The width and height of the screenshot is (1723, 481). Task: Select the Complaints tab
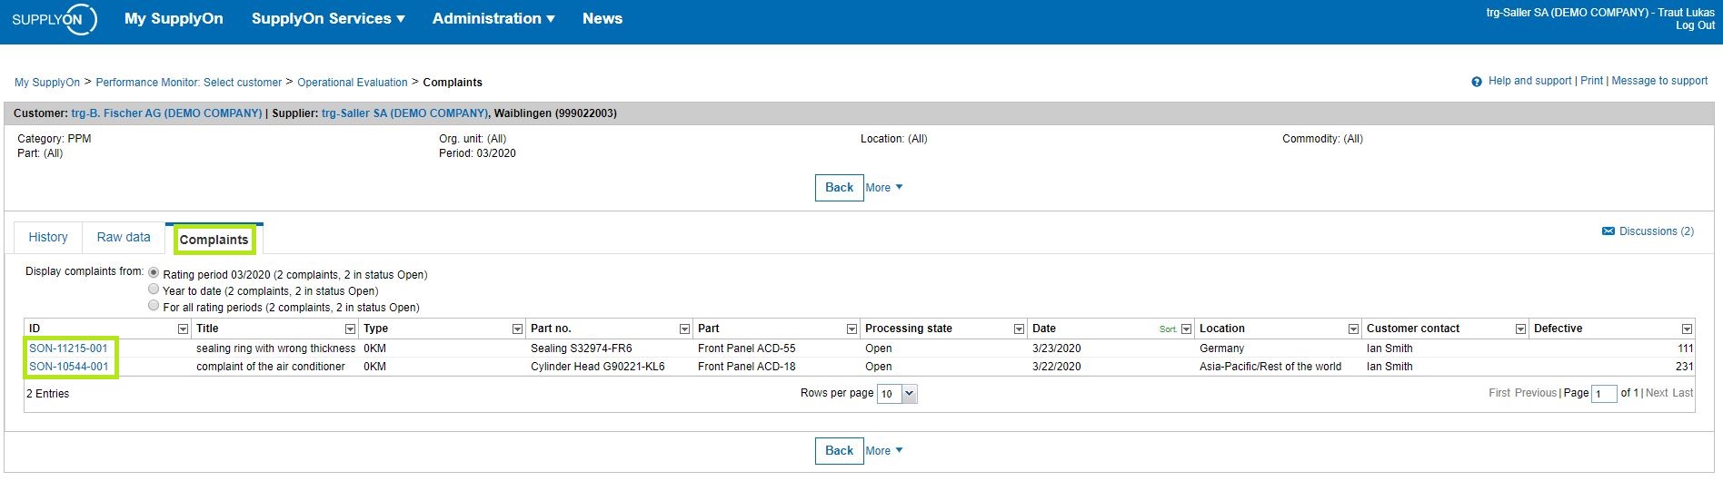coord(214,240)
